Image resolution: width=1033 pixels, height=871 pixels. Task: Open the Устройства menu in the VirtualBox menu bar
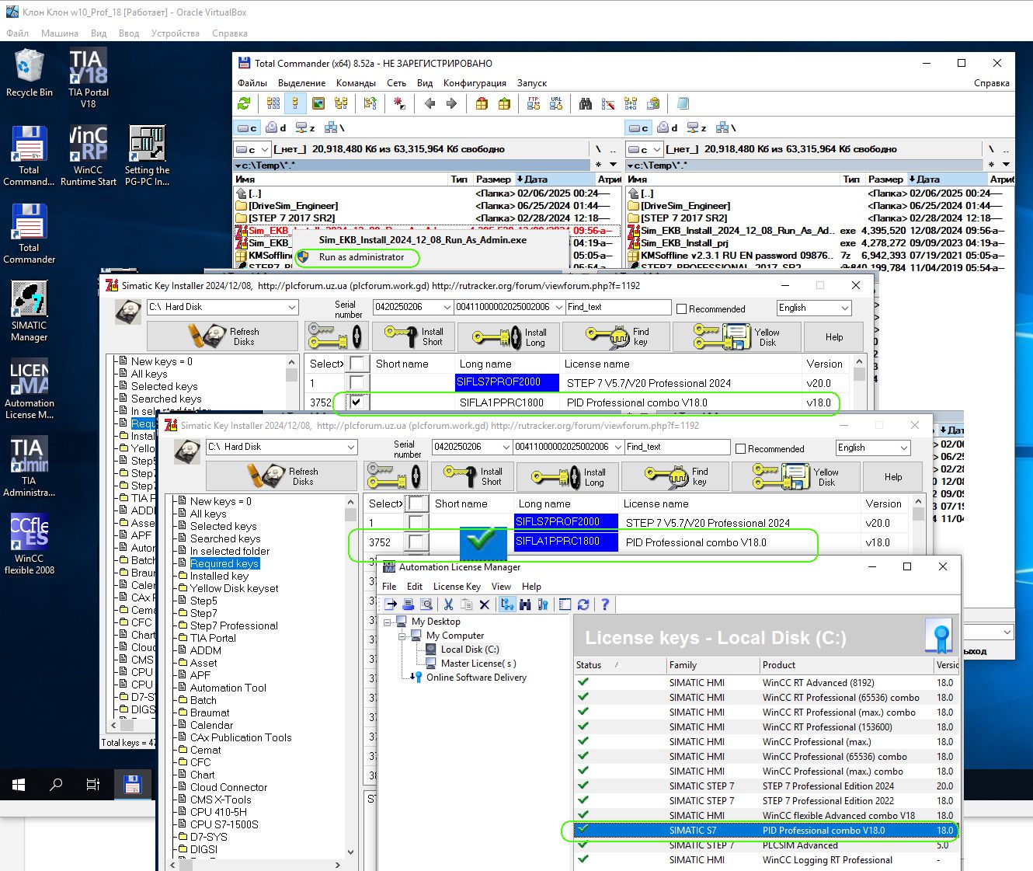176,33
